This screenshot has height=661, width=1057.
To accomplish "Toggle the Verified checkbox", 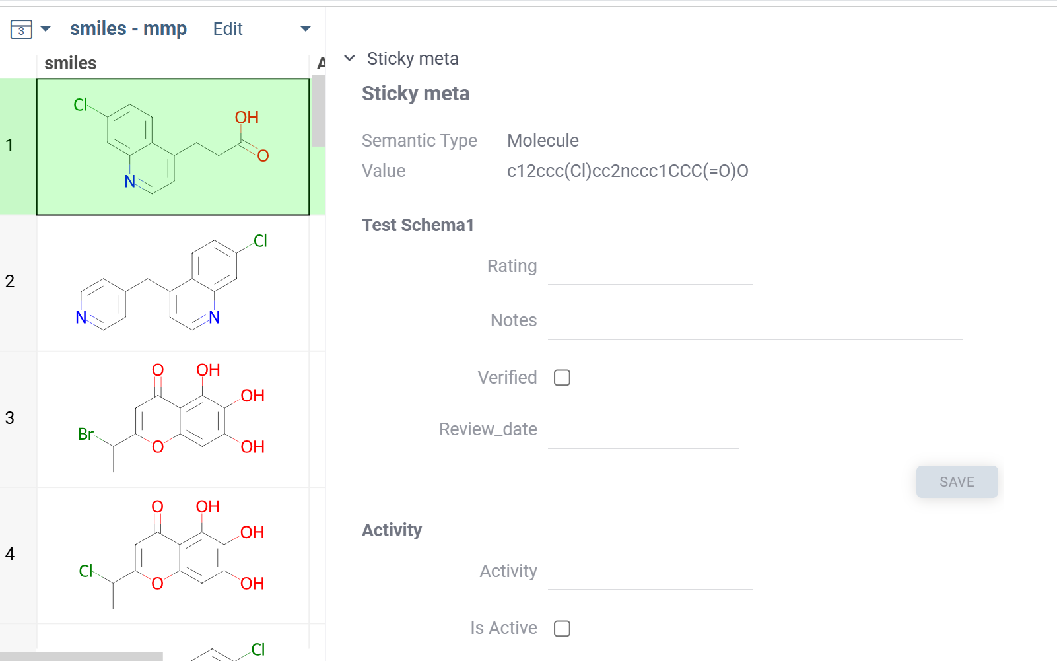I will coord(562,378).
